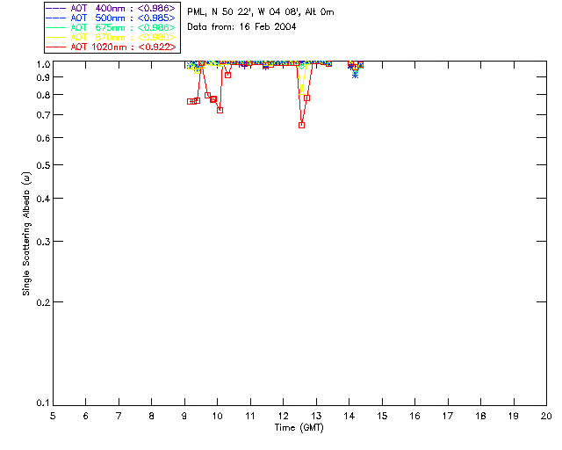Click the x-axis tick label 17

click(448, 417)
